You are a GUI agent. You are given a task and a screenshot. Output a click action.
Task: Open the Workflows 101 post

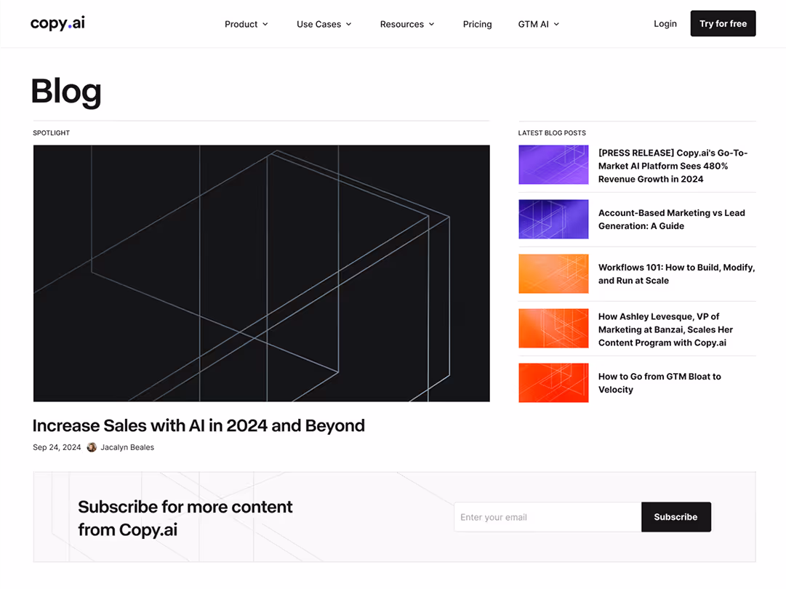pos(676,273)
